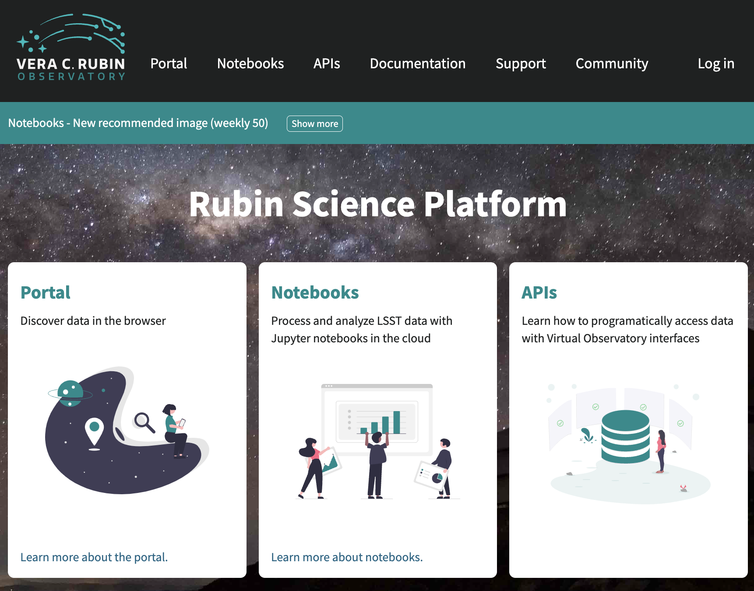Select APIs in the top navigation
Screen dimensions: 754x591
pyautogui.click(x=327, y=63)
